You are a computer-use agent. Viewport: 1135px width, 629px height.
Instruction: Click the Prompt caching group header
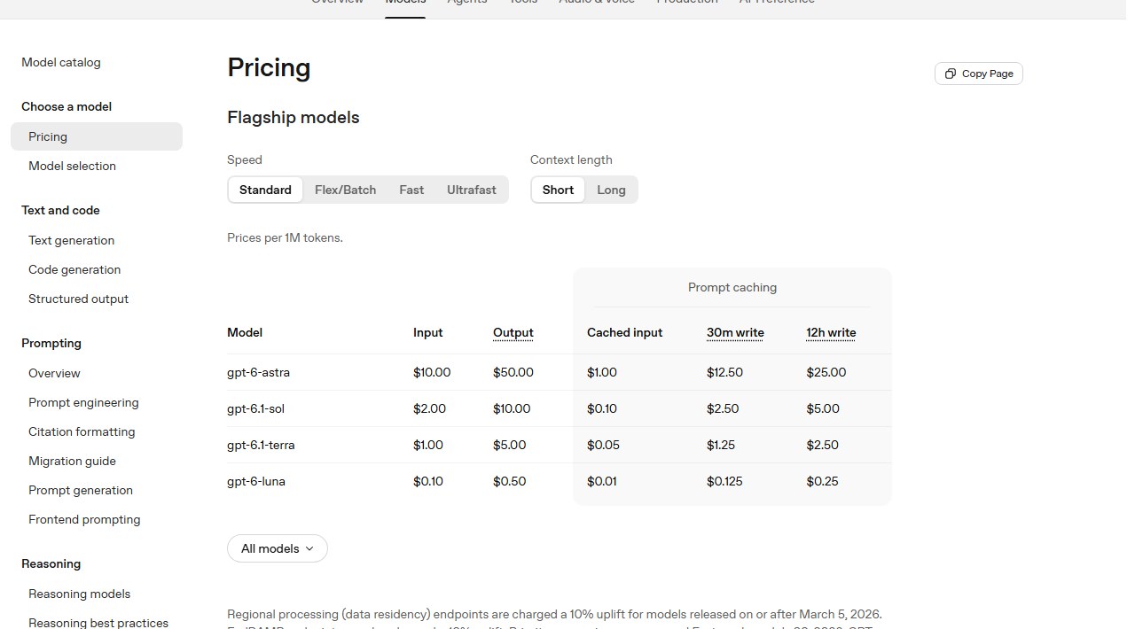[x=732, y=287]
